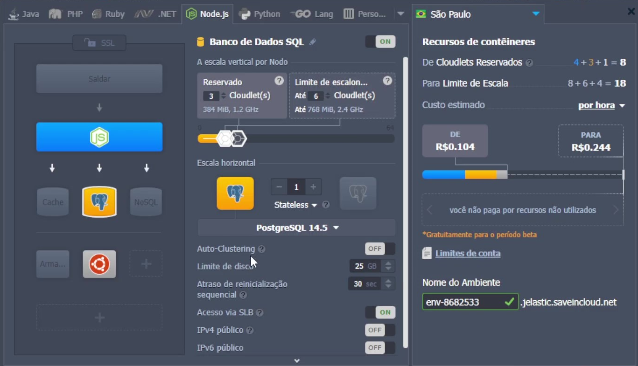Click the yellow database icon by section title
638x366 pixels.
201,42
